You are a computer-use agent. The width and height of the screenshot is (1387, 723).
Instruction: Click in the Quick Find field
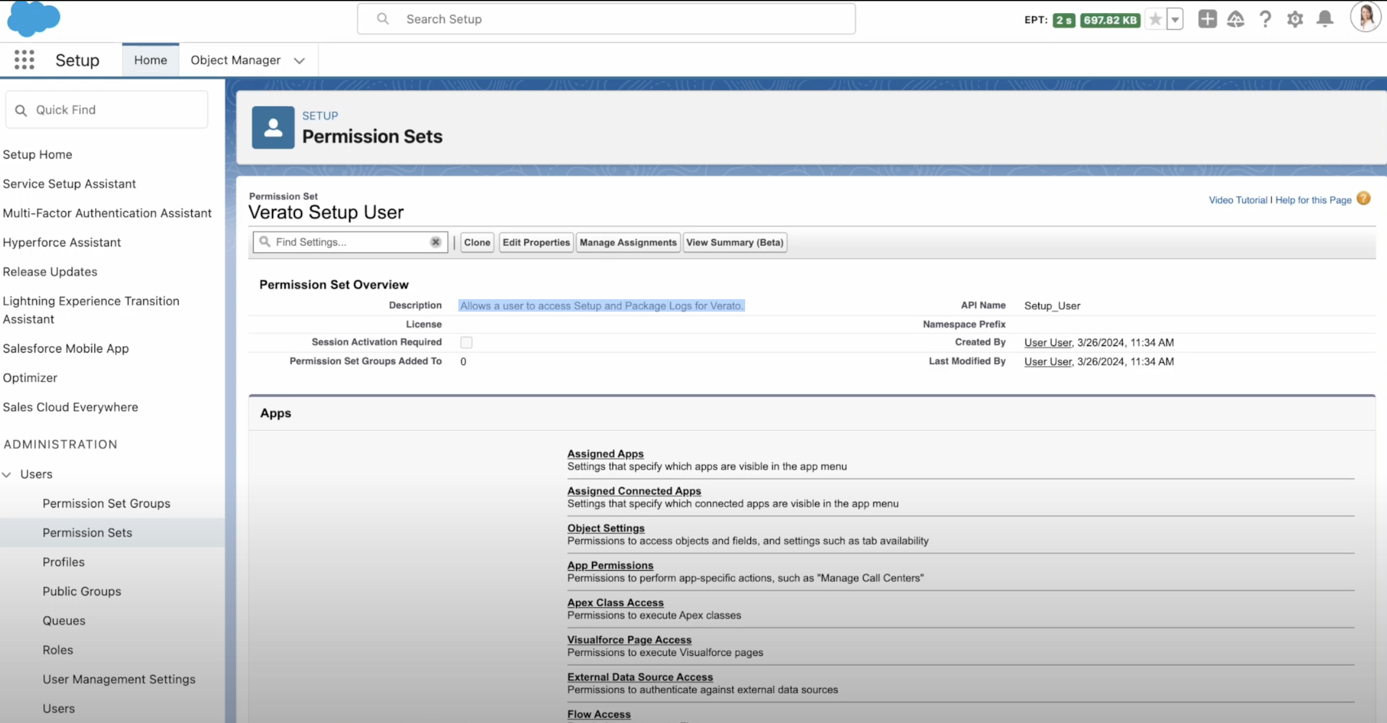(x=107, y=110)
